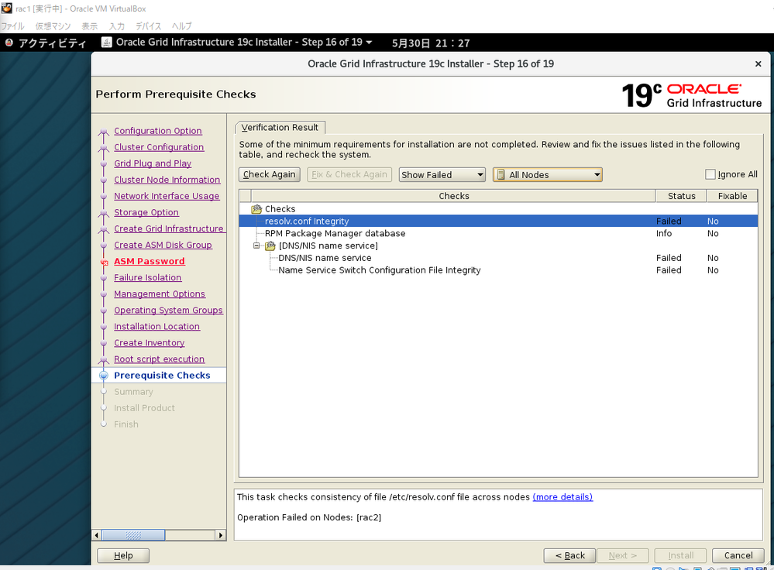Go to Management Options step
This screenshot has width=774, height=570.
click(160, 294)
